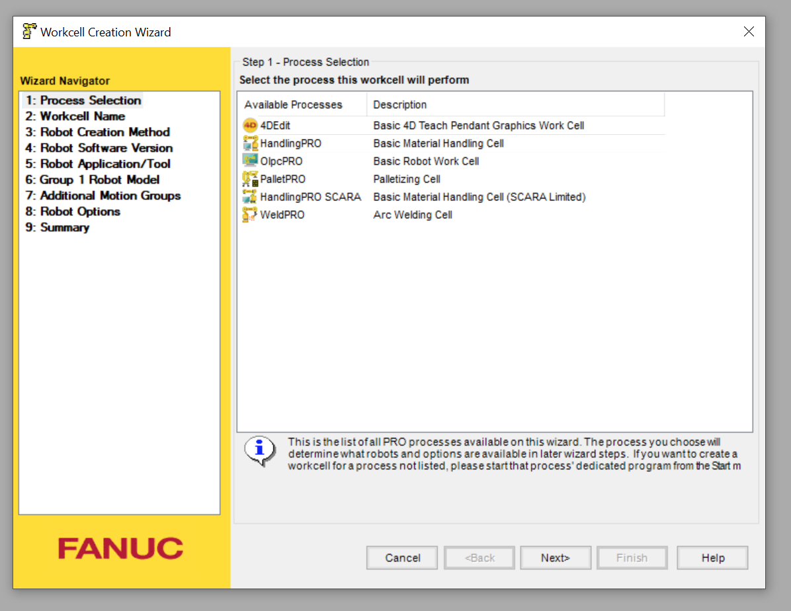Go to step 2: Workcell Name
791x611 pixels.
75,116
